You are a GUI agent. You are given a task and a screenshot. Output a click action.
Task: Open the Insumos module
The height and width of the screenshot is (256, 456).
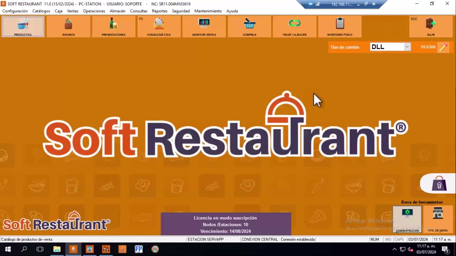click(68, 27)
